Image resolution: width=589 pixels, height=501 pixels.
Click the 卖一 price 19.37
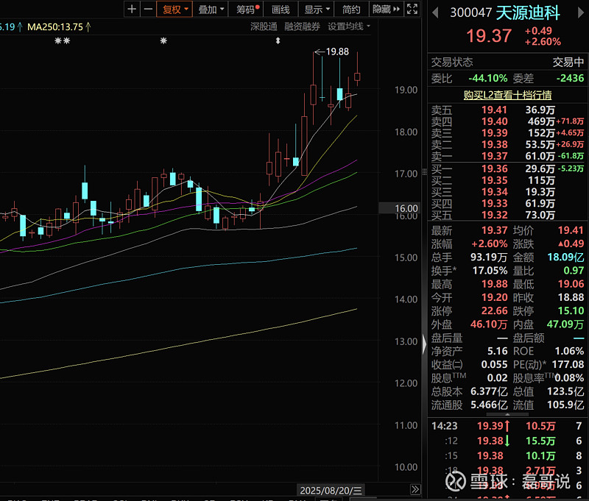494,156
